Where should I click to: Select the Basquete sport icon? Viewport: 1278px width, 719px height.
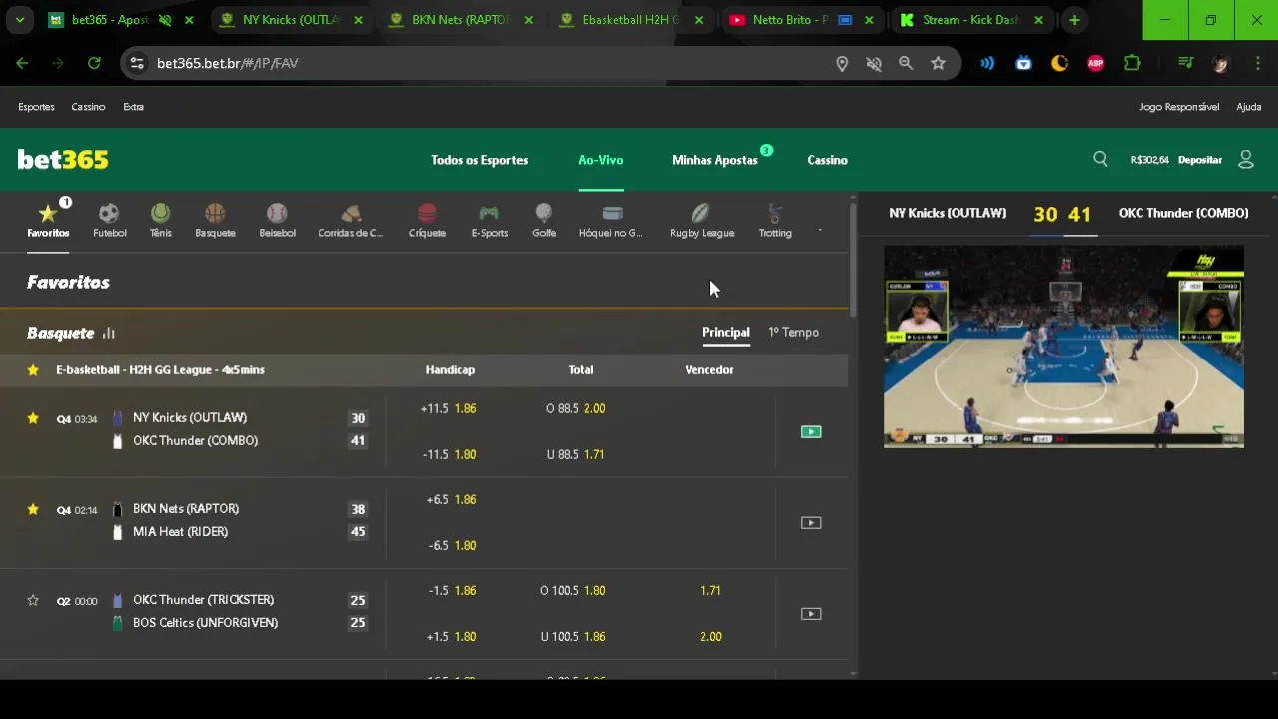coord(215,220)
